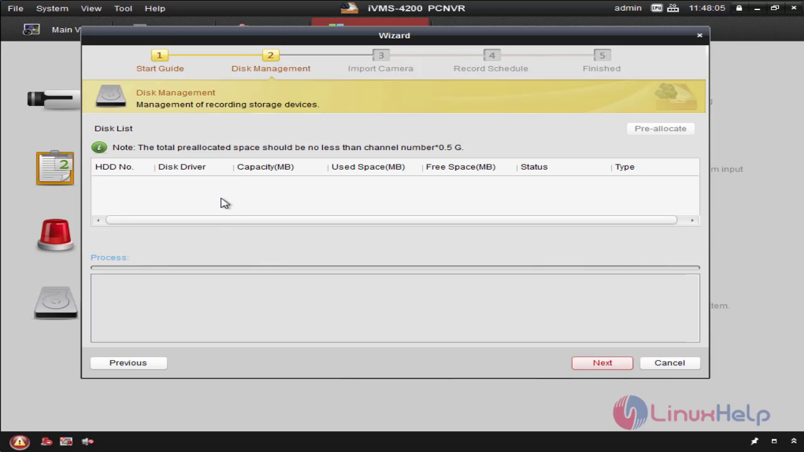Close the Wizard dialog with X
Screen dimensions: 804x452
(700, 35)
